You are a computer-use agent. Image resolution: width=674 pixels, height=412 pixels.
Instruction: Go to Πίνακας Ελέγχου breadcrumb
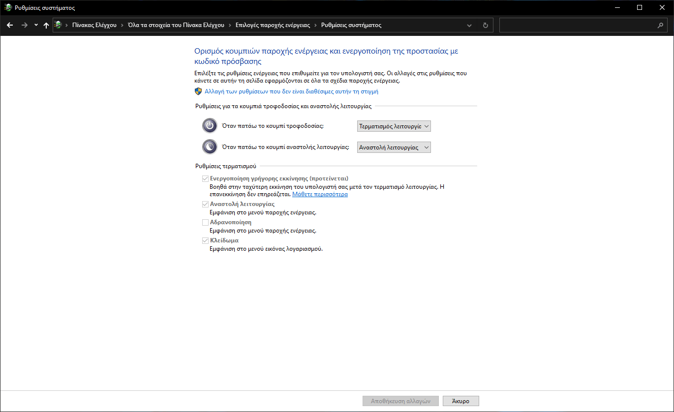point(94,25)
